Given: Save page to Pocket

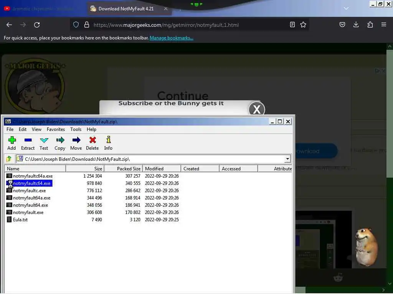Looking at the screenshot, I should pos(342,24).
